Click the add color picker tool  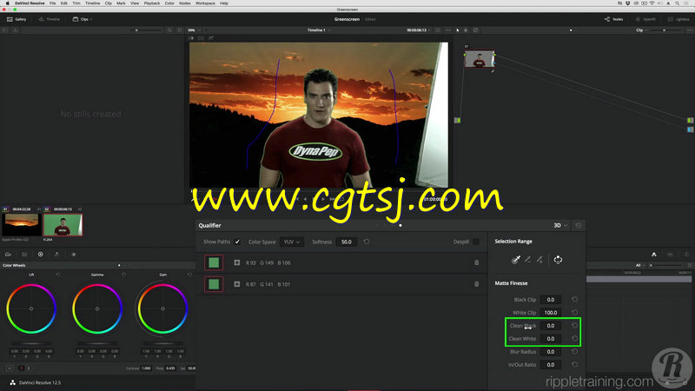(x=539, y=260)
